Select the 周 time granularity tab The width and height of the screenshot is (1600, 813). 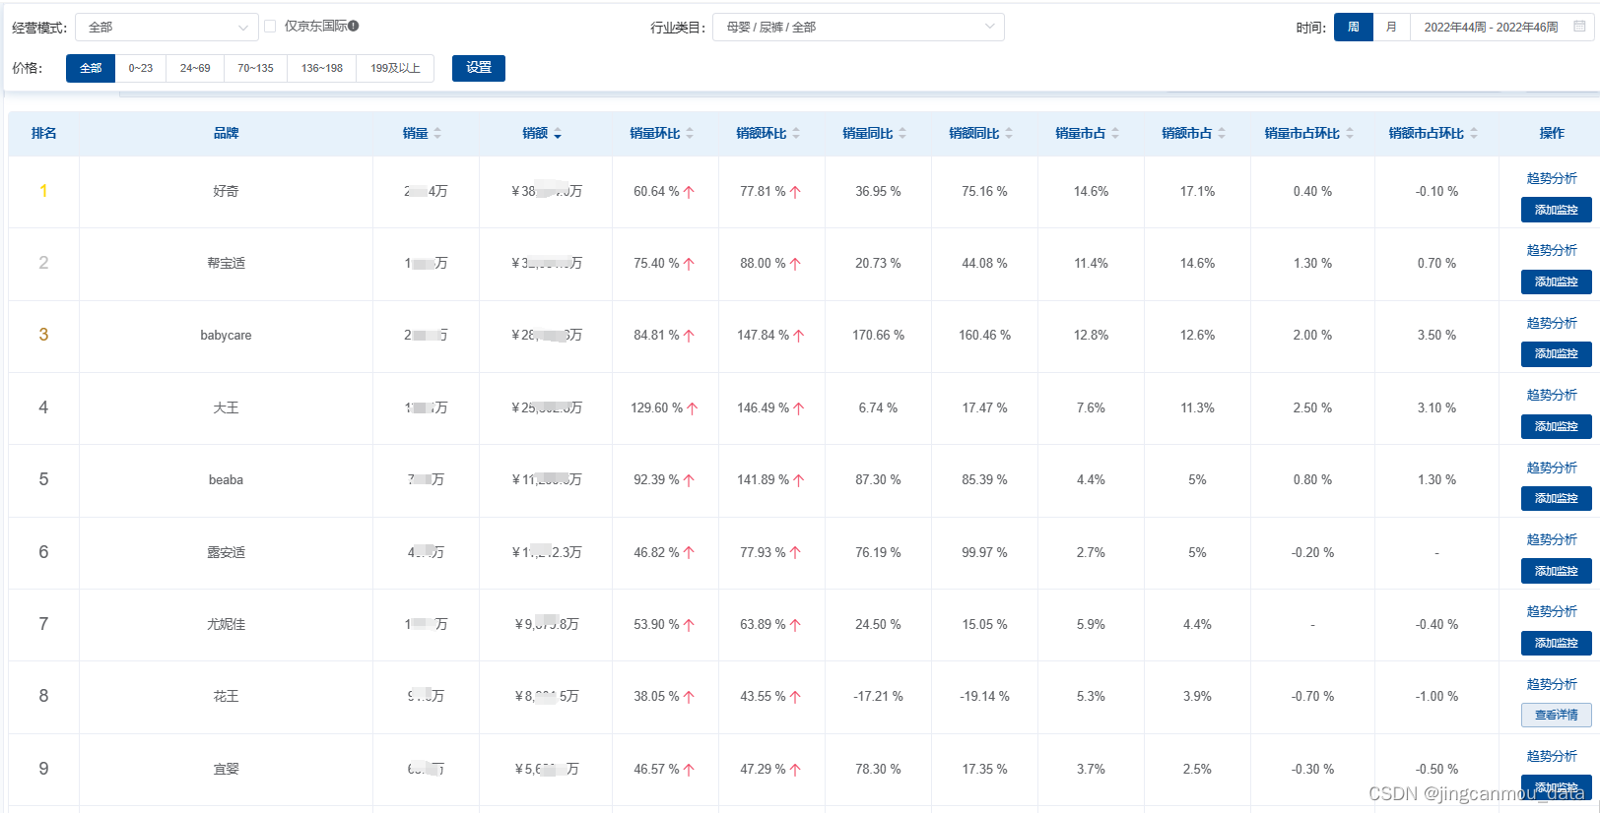(x=1354, y=27)
